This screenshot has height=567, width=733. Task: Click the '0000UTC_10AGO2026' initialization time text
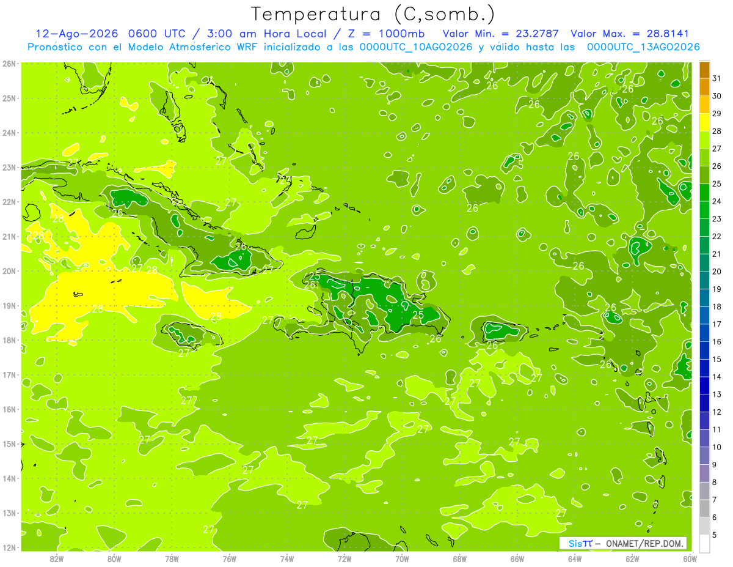416,47
